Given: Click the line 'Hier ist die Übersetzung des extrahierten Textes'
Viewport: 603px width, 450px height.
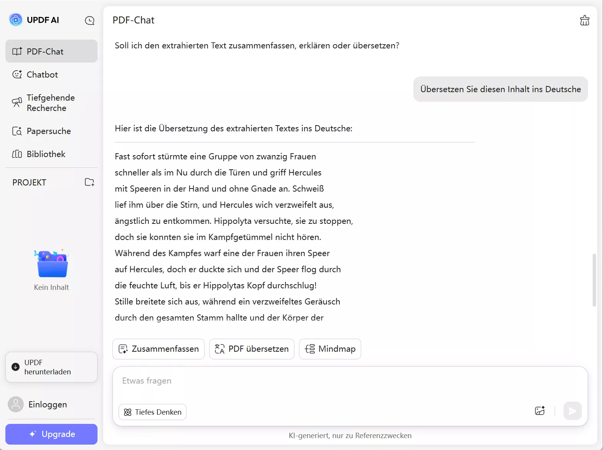Looking at the screenshot, I should coord(233,128).
